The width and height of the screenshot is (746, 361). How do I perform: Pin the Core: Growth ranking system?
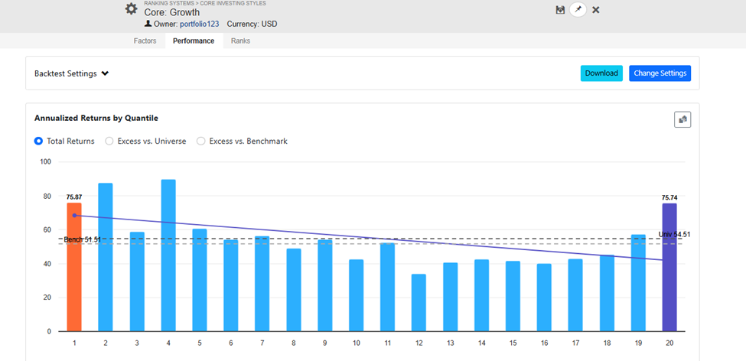[578, 9]
